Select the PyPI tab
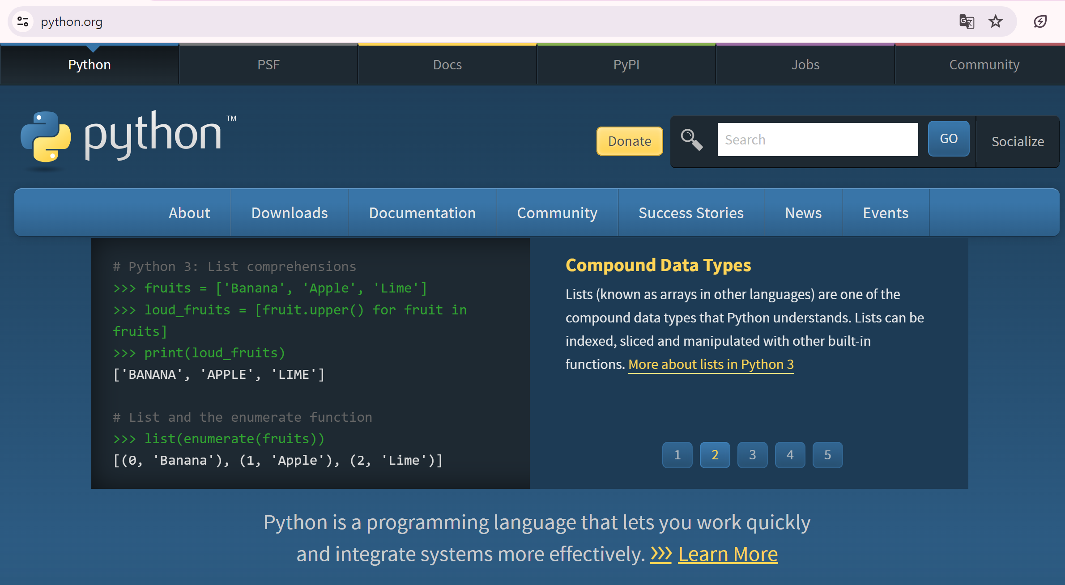This screenshot has width=1065, height=585. (626, 64)
